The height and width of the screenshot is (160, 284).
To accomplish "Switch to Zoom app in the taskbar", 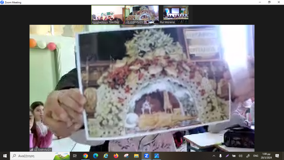I will pyautogui.click(x=146, y=156).
